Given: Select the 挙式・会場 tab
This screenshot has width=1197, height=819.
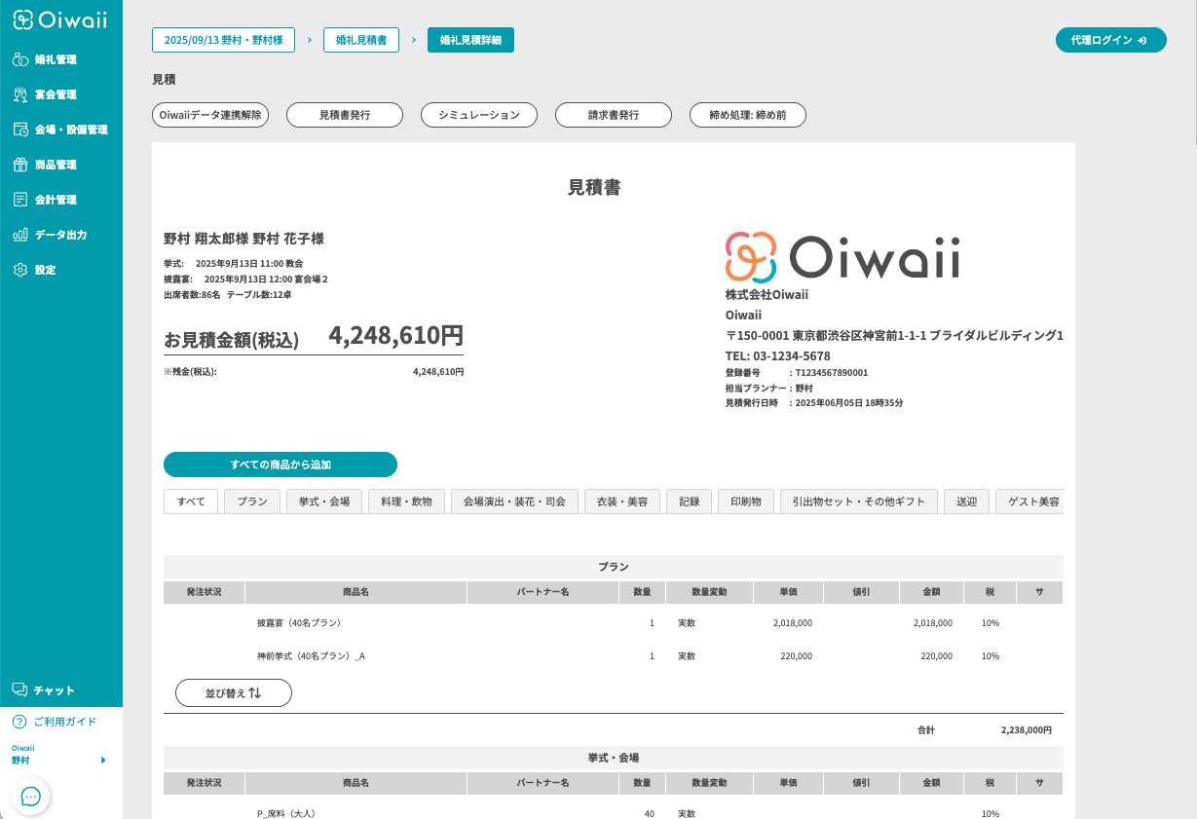Looking at the screenshot, I should coord(324,502).
